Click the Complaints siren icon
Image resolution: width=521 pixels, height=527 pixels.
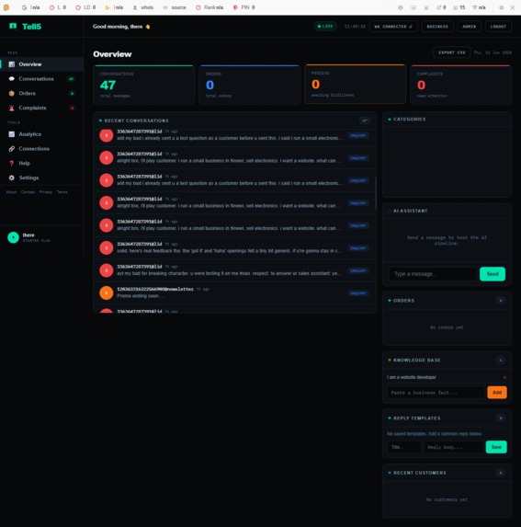12,108
